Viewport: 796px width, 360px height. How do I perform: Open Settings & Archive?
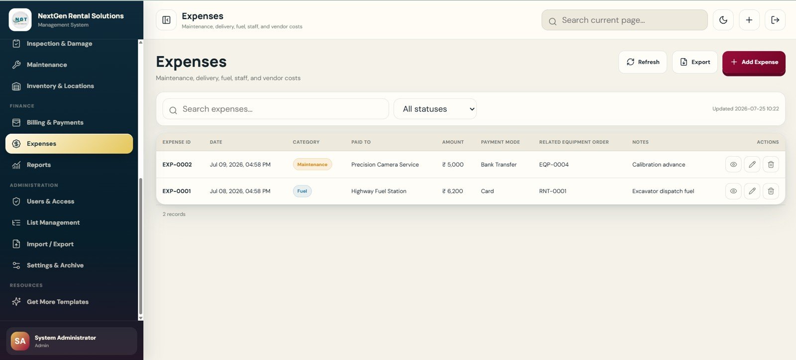[69, 266]
